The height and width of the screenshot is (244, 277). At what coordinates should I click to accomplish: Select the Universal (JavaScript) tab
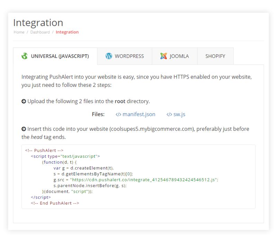(x=55, y=56)
